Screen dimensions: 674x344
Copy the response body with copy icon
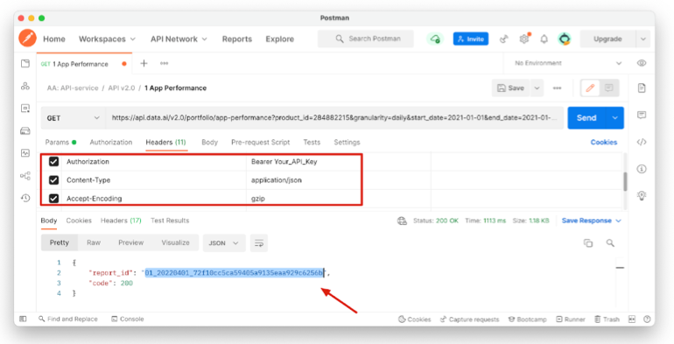[588, 243]
